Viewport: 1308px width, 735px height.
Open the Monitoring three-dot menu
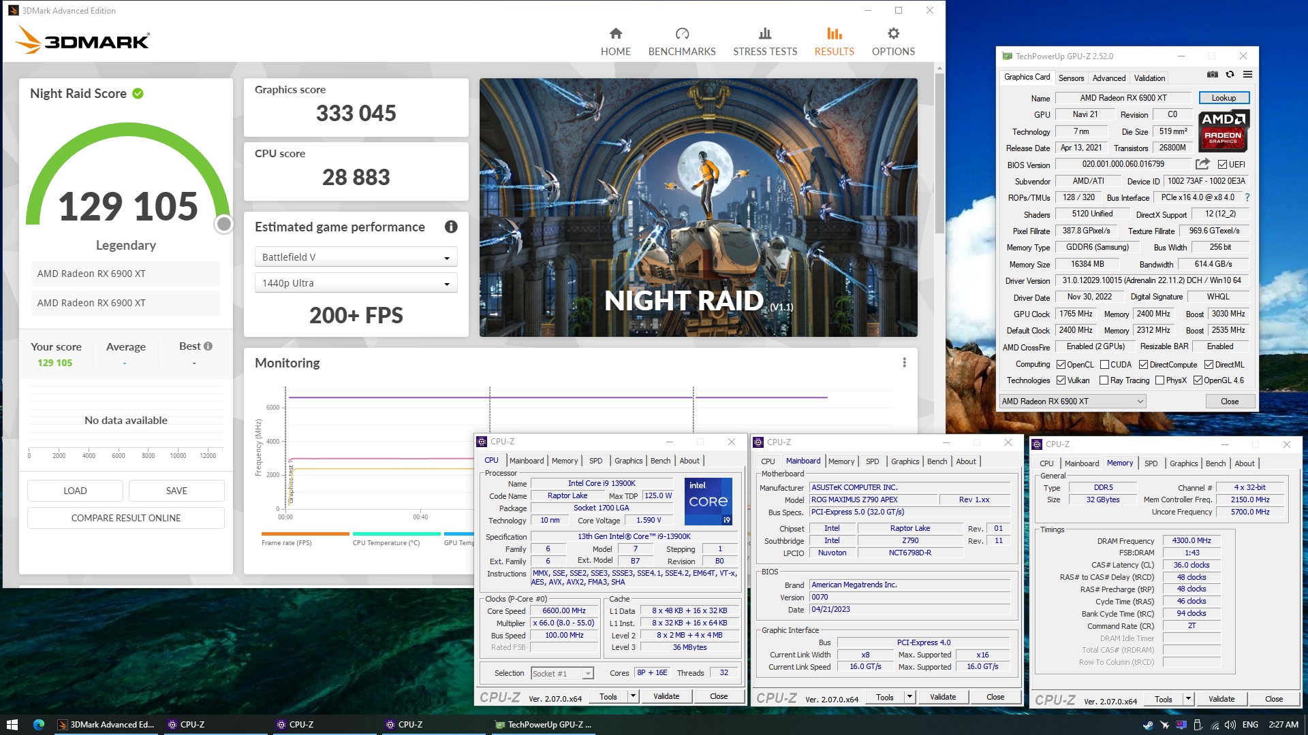pos(904,363)
